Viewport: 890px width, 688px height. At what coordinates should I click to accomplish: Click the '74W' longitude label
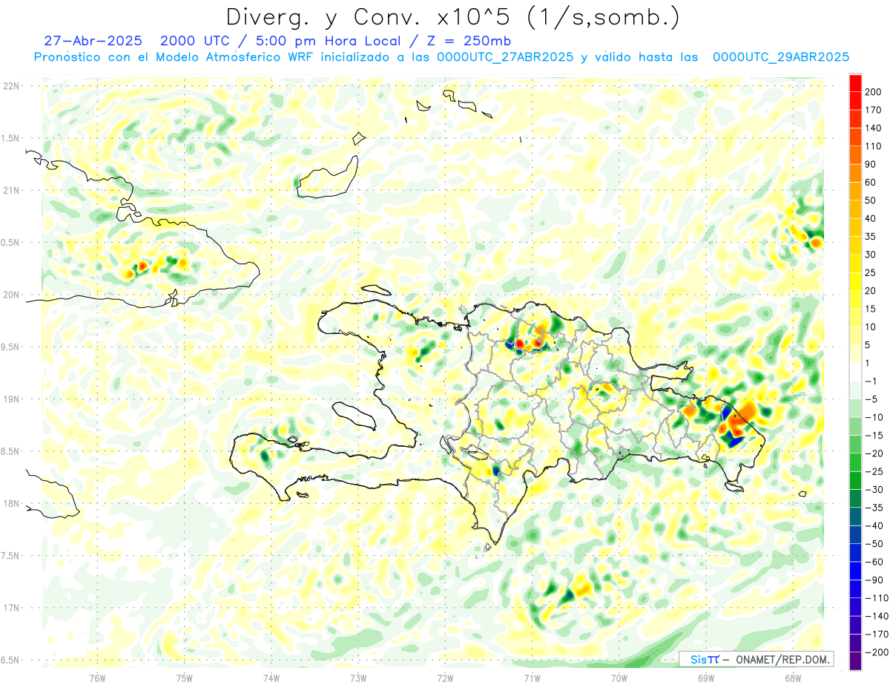271,678
